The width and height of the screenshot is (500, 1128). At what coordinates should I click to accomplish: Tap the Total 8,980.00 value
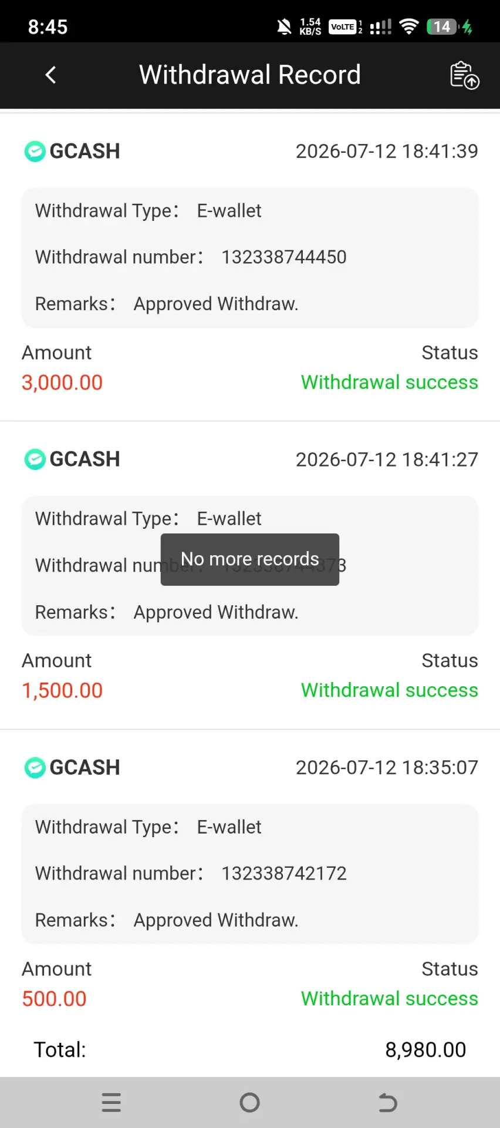coord(425,1050)
